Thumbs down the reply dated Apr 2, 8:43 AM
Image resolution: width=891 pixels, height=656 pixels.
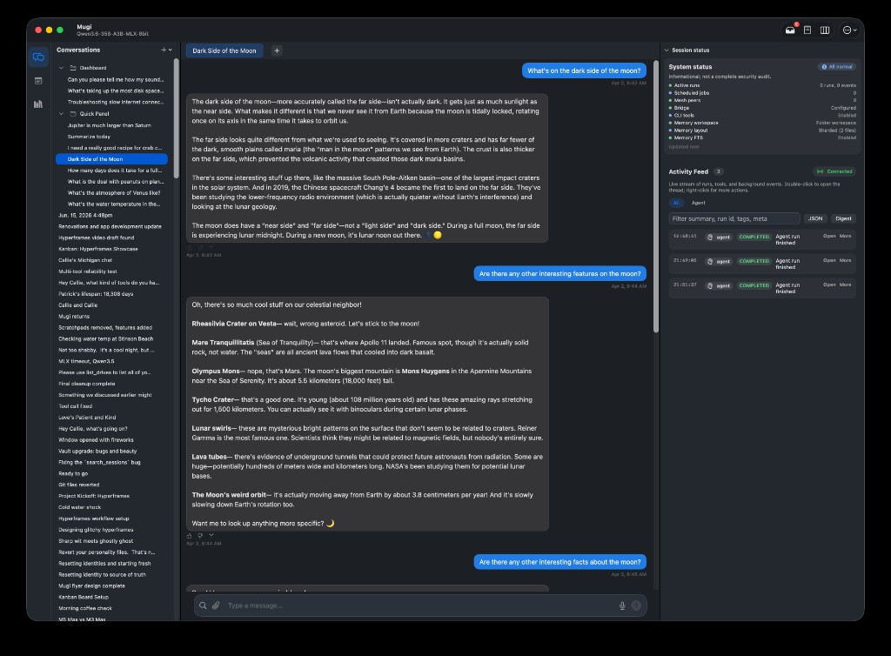point(200,248)
